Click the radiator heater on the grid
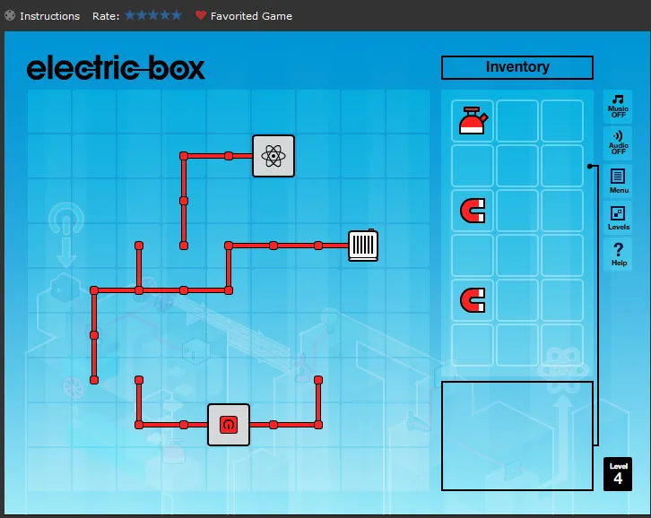 pyautogui.click(x=363, y=246)
